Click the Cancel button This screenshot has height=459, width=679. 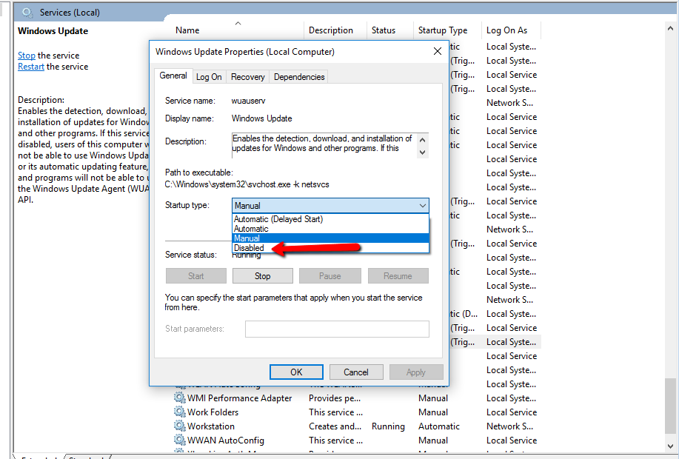pyautogui.click(x=356, y=372)
